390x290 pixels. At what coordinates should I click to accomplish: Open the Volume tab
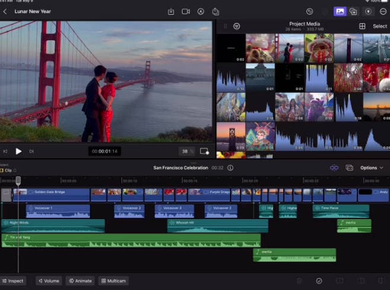pos(49,281)
